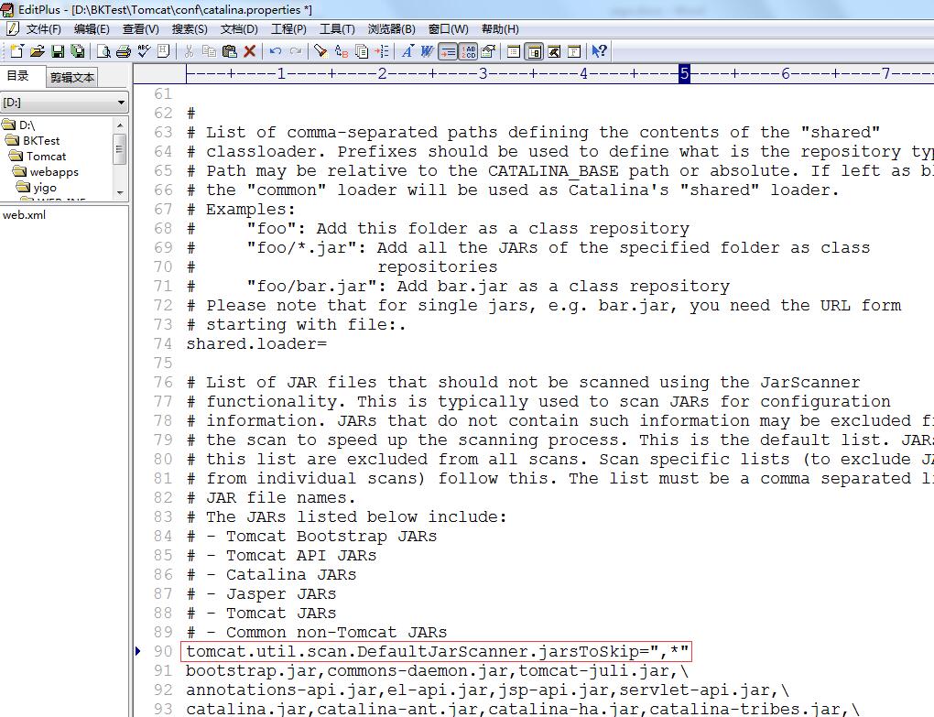This screenshot has width=934, height=717.
Task: Open the Font settings A icon
Action: [407, 51]
